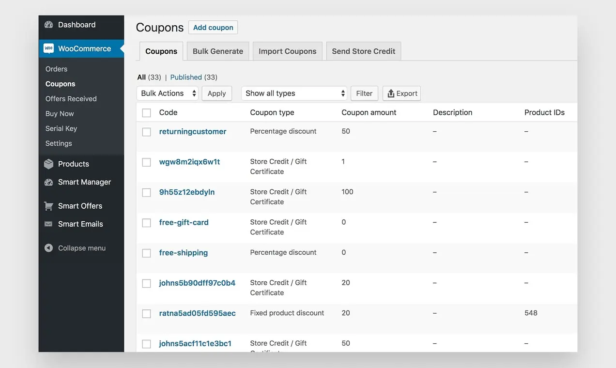Open the Bulk Generate tab
Viewport: 616px width, 368px height.
pos(218,51)
